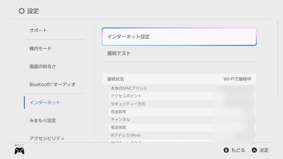Open 画面の明るさ settings
This screenshot has width=283, height=159.
click(42, 66)
